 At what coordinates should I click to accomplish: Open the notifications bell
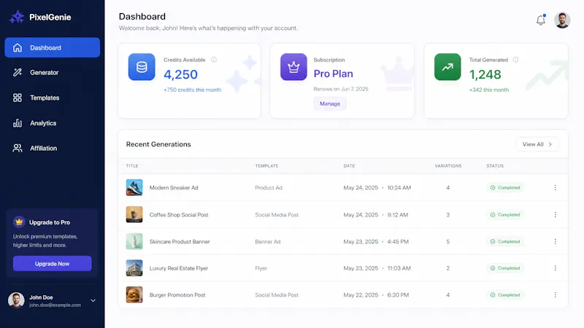[x=541, y=20]
